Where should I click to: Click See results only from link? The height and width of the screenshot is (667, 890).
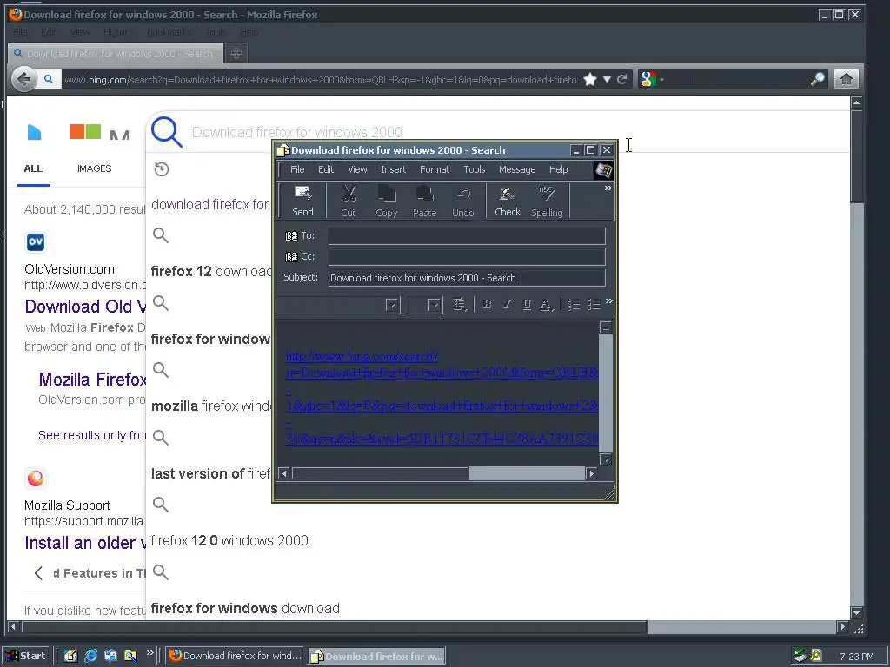click(x=92, y=436)
